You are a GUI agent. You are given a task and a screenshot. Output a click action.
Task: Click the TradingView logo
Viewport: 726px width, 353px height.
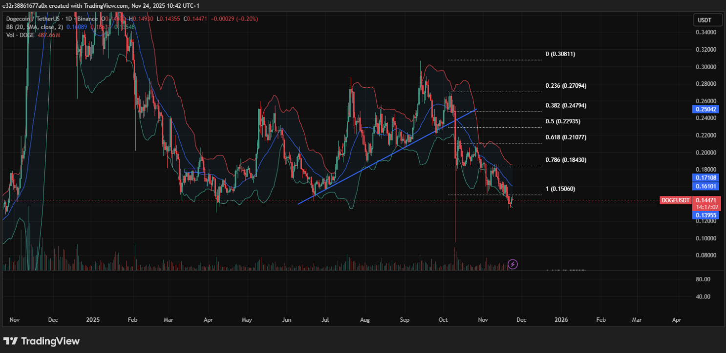click(x=42, y=341)
